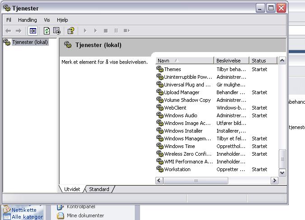
Task: Select Windows Managem... service row
Action: click(217, 139)
